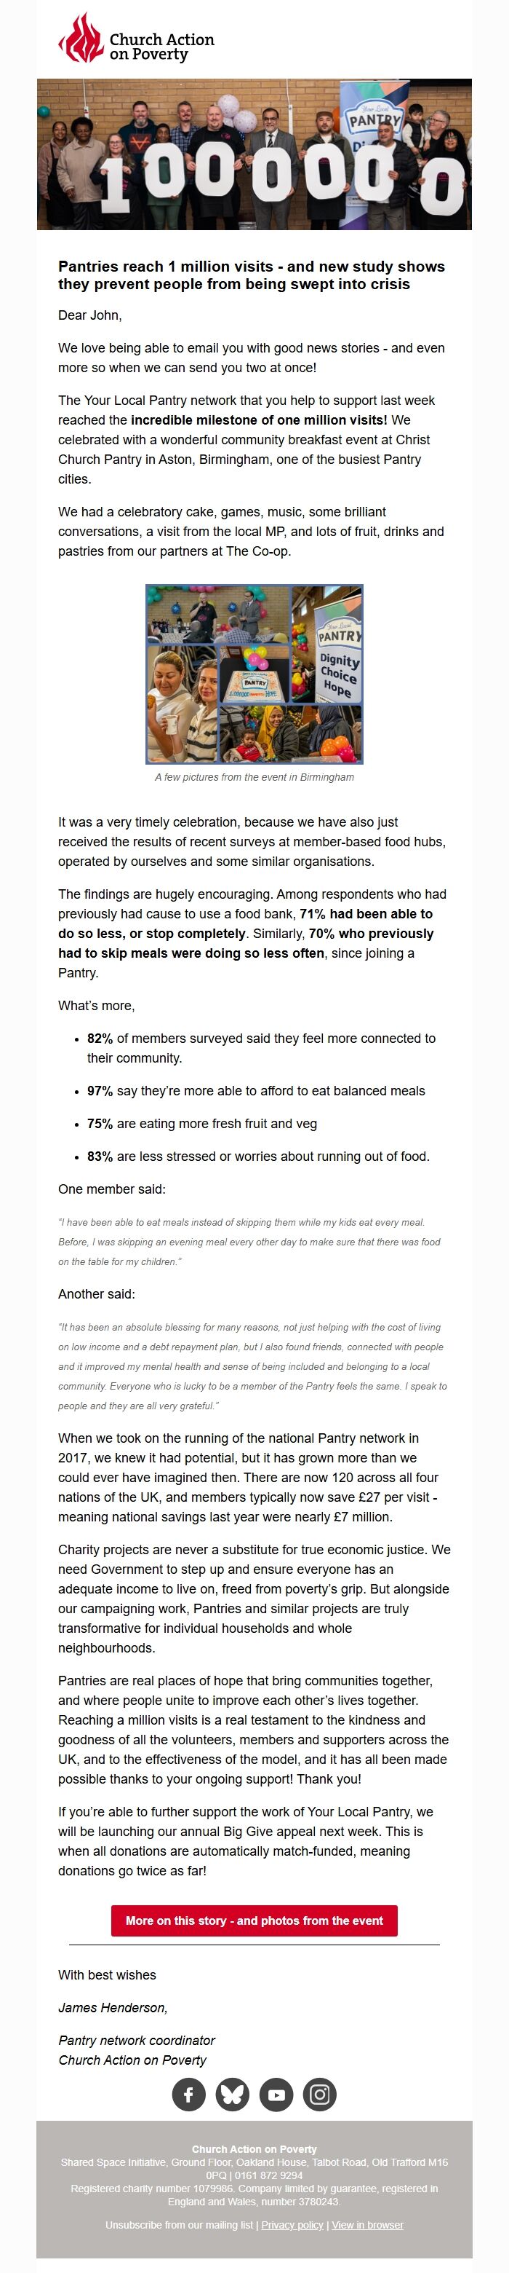Click the '97%' balanced meals bullet
This screenshot has width=509, height=2273.
point(255,1090)
